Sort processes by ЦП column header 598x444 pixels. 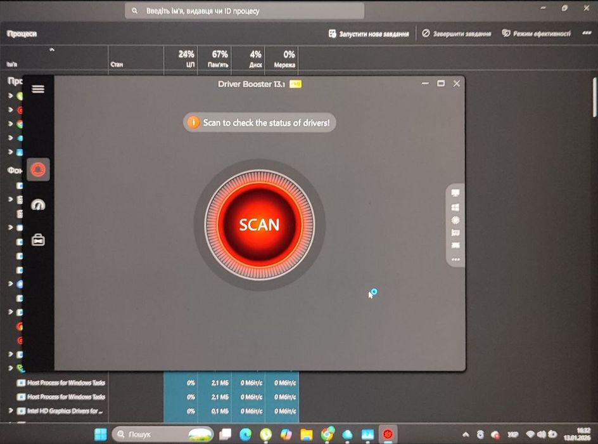click(181, 59)
